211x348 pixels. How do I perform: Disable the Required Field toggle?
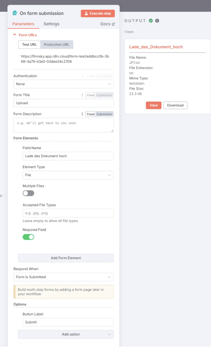tap(28, 237)
